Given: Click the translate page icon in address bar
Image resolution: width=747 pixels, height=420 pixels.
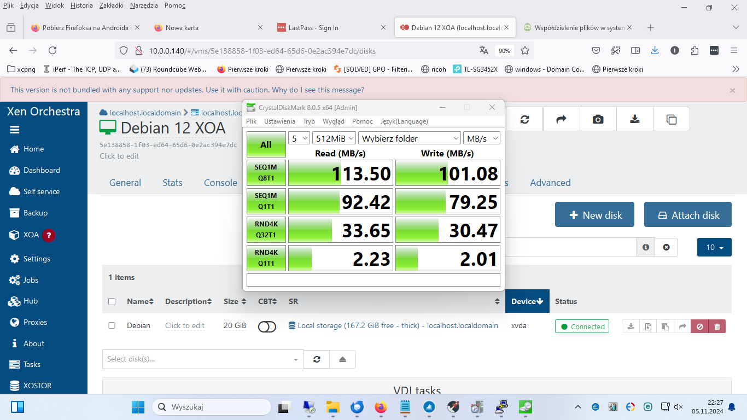Looking at the screenshot, I should point(483,50).
